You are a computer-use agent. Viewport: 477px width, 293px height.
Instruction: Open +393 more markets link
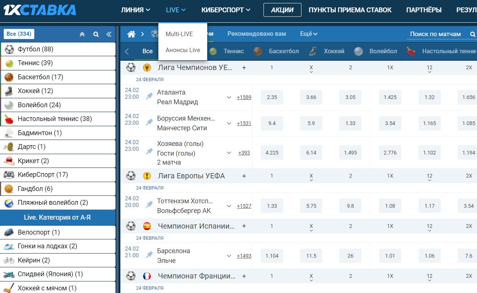click(x=244, y=153)
